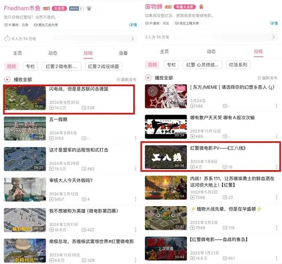Open 详情 link on Friedham木鱼's profile

pos(133,25)
